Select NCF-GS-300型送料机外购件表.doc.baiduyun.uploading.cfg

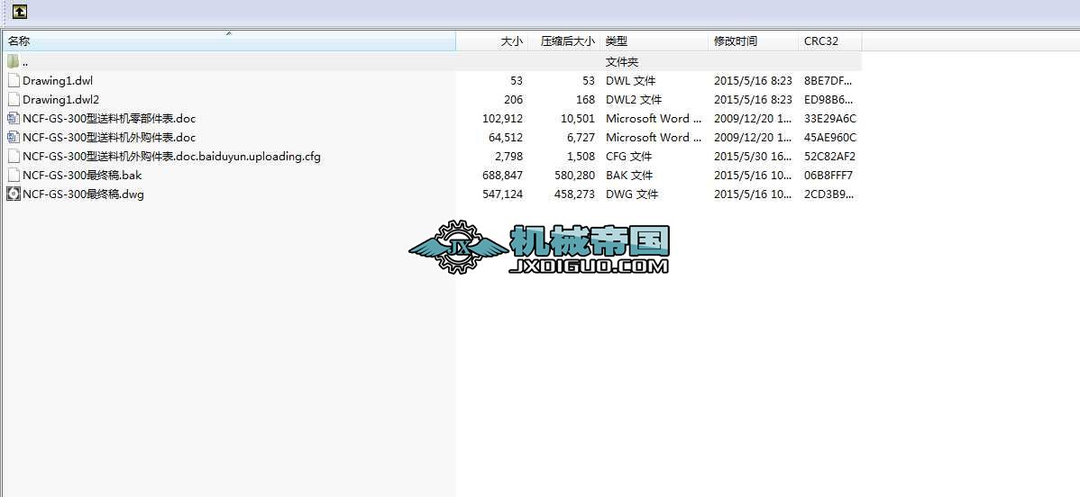coord(171,157)
